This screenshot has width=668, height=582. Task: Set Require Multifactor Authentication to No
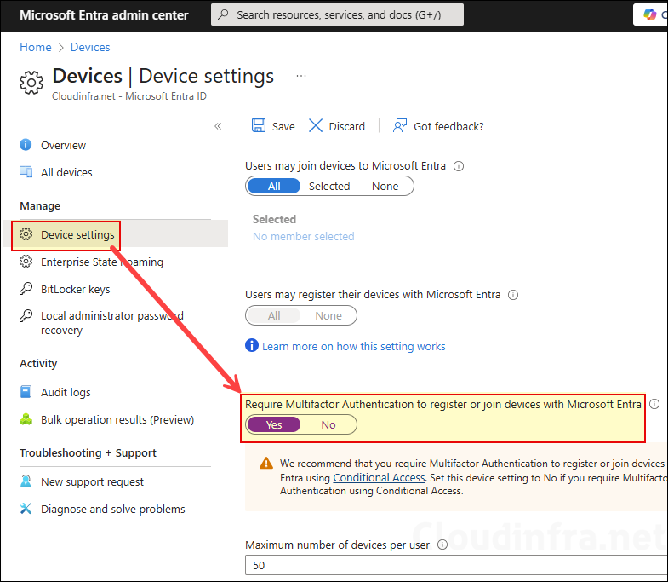point(328,424)
